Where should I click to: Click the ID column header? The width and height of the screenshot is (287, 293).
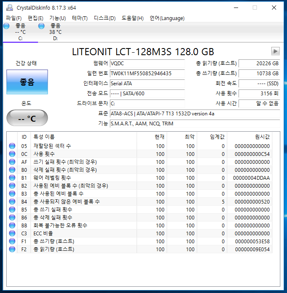click(24, 137)
